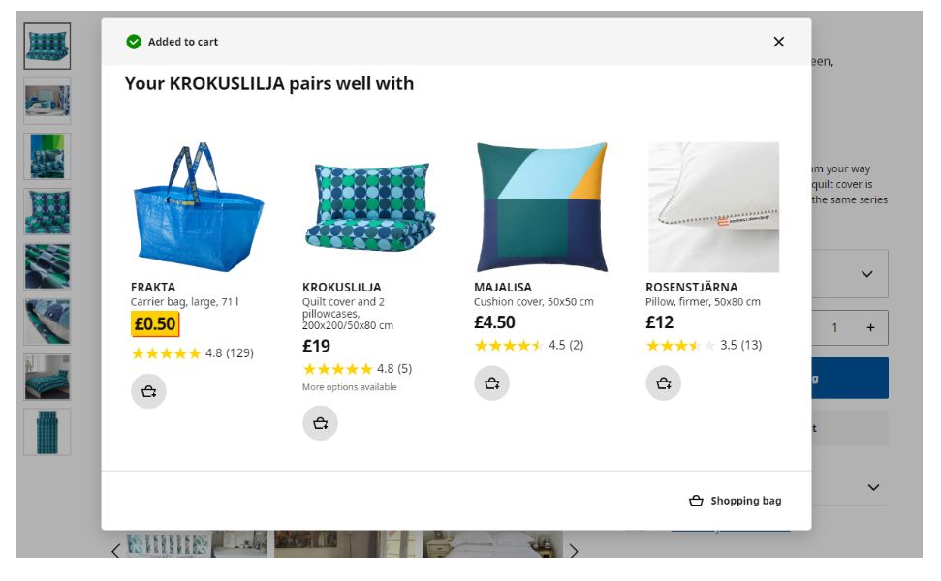Click the previous arrow in photo carousel
941x581 pixels.
[x=116, y=550]
